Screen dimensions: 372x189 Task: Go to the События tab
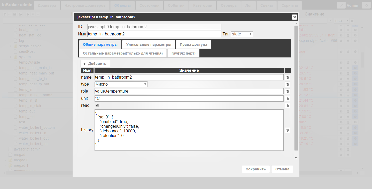(176, 5)
